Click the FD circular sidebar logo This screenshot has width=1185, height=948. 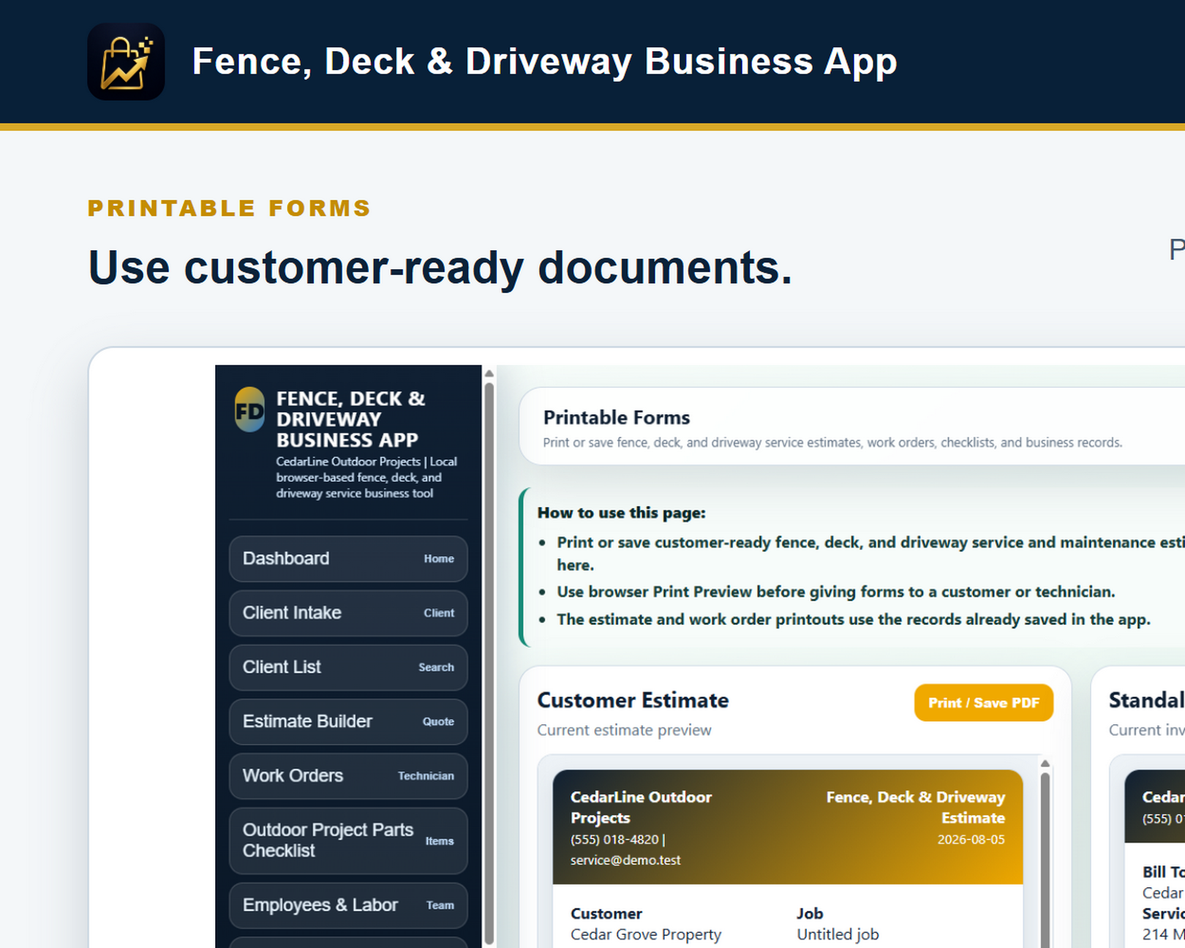point(249,409)
